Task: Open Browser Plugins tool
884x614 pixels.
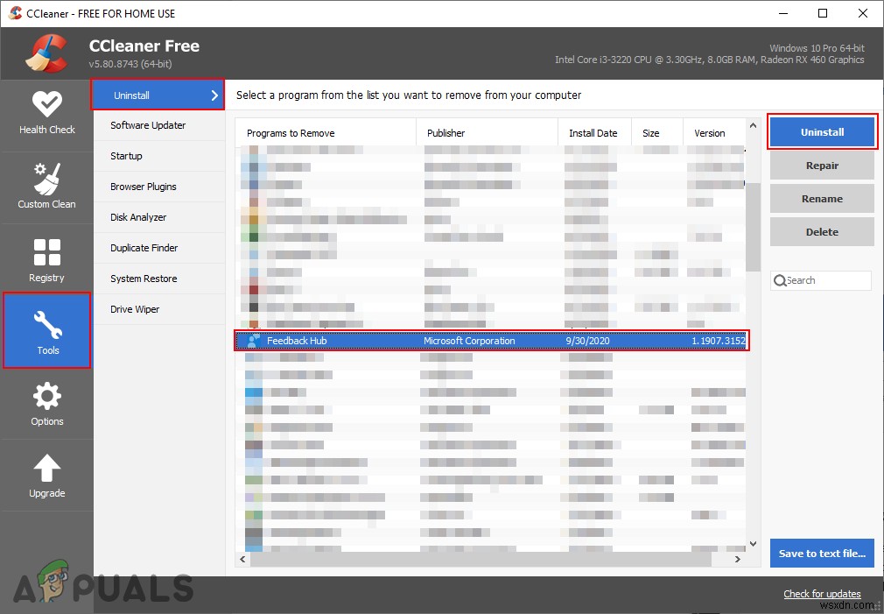Action: point(159,187)
